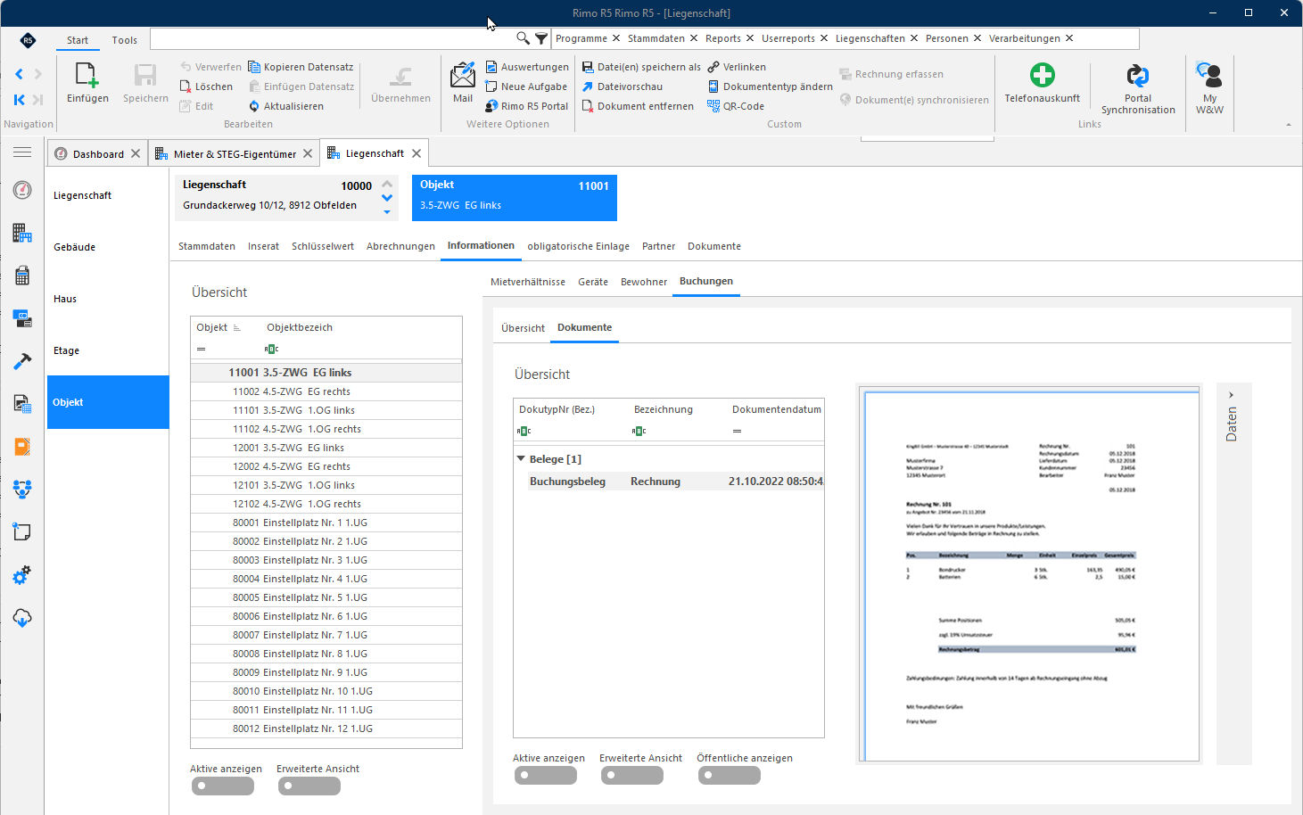Click the filter funnel icon

pyautogui.click(x=541, y=38)
